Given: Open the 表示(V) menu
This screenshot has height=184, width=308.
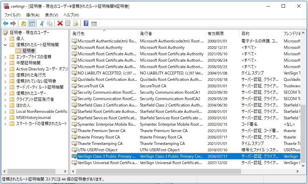Looking at the screenshot, I should point(51,15).
